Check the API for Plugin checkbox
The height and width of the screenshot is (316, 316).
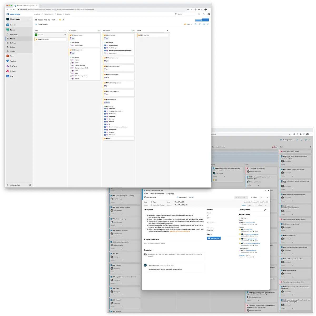[x=71, y=45]
